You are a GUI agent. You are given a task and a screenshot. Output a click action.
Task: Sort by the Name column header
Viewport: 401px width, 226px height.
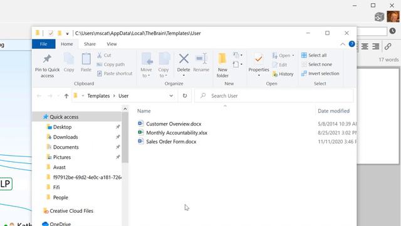(144, 111)
